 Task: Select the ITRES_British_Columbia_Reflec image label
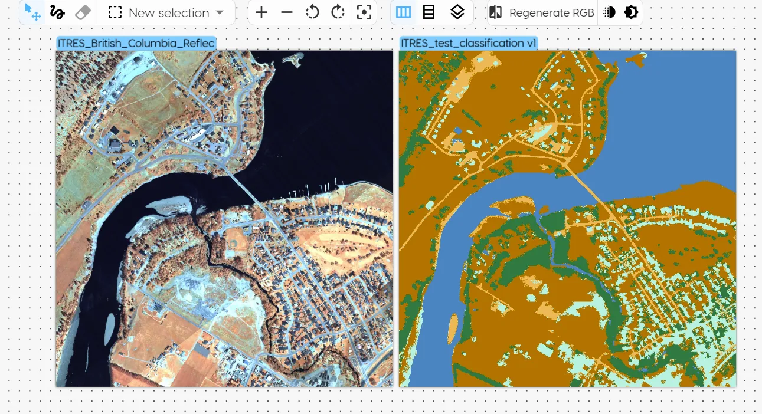click(136, 43)
